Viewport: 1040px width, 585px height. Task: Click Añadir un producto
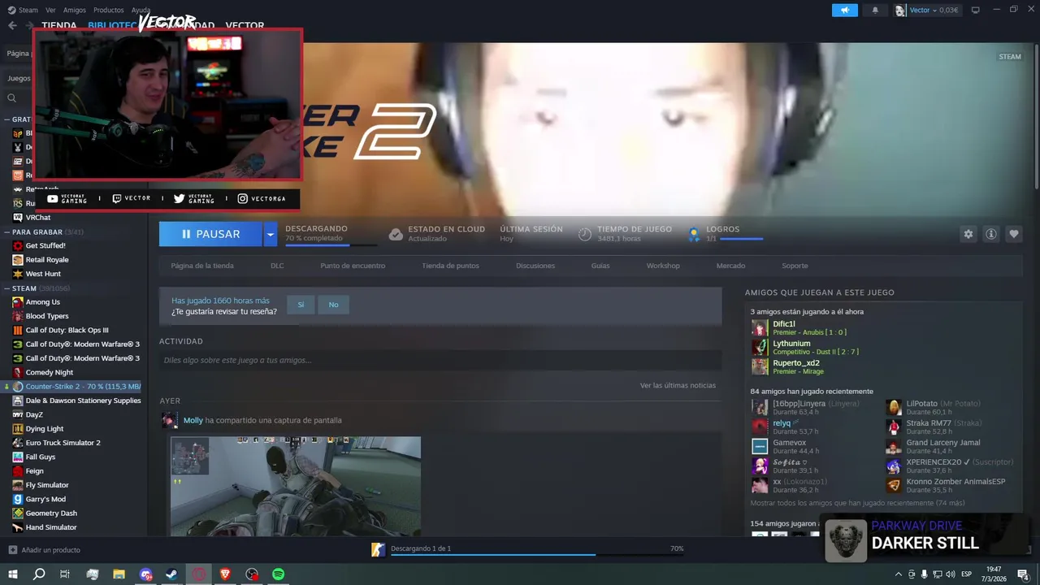coord(50,550)
